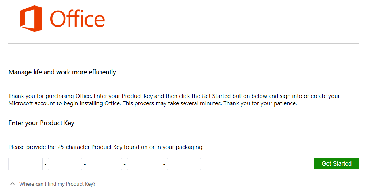Click the orange Office logo icon
This screenshot has width=368, height=190.
pyautogui.click(x=31, y=19)
